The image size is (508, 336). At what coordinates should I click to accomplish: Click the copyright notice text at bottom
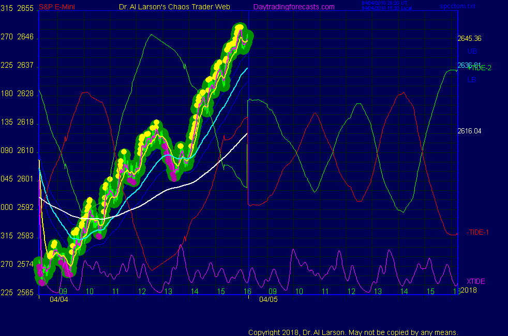point(353,332)
